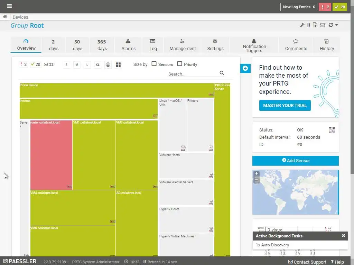
Task: Click into the Search field
Action: point(193,74)
